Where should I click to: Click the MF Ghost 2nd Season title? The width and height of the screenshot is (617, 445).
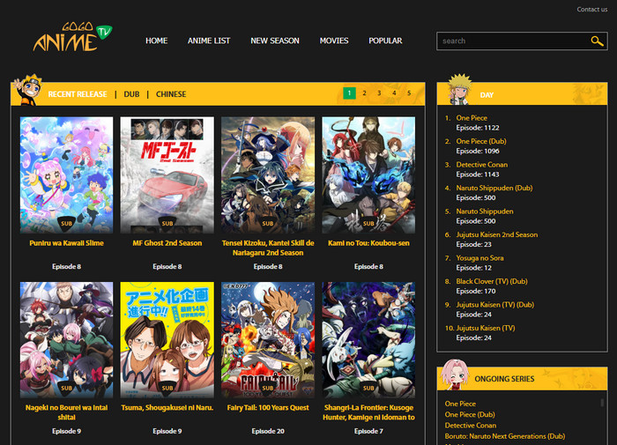(x=167, y=243)
